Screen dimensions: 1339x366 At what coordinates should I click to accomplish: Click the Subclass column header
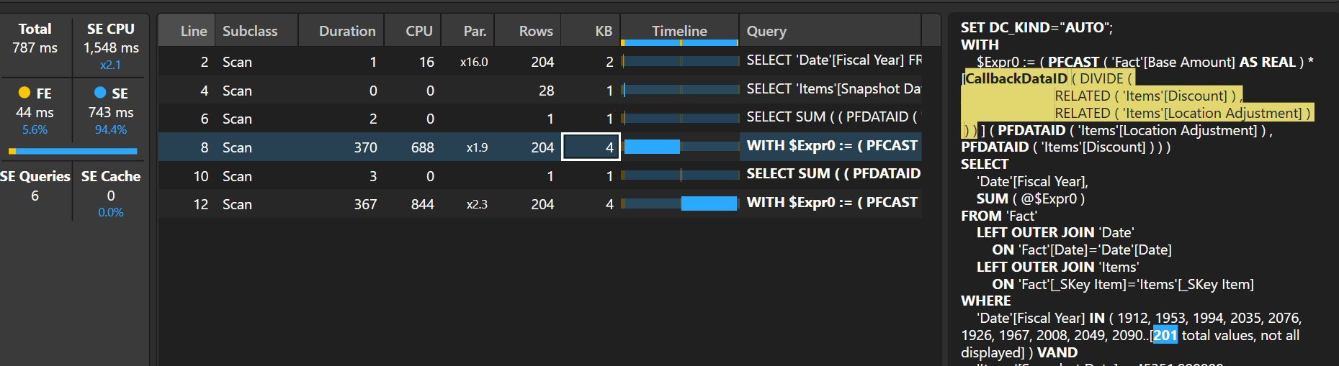(x=249, y=31)
